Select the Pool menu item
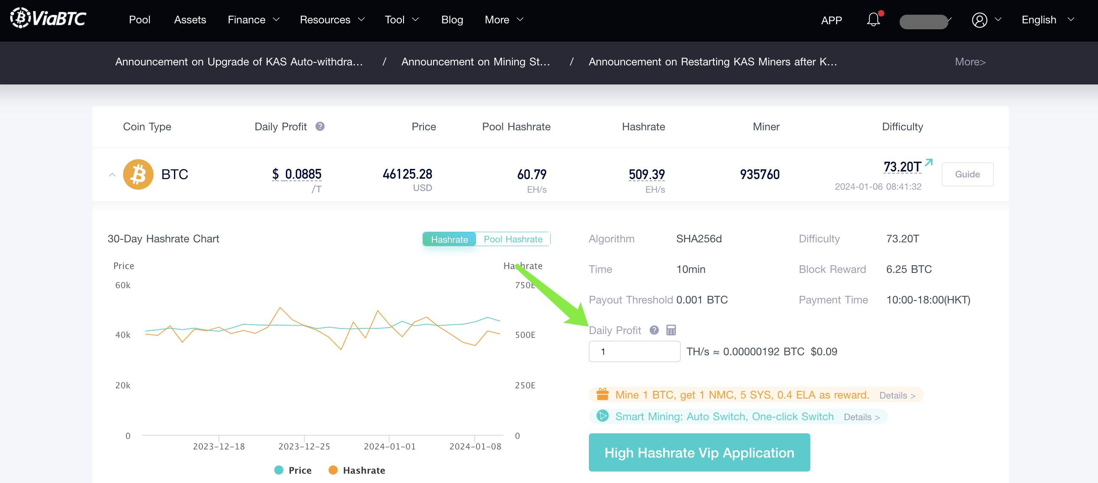Viewport: 1098px width, 483px height. pos(139,19)
